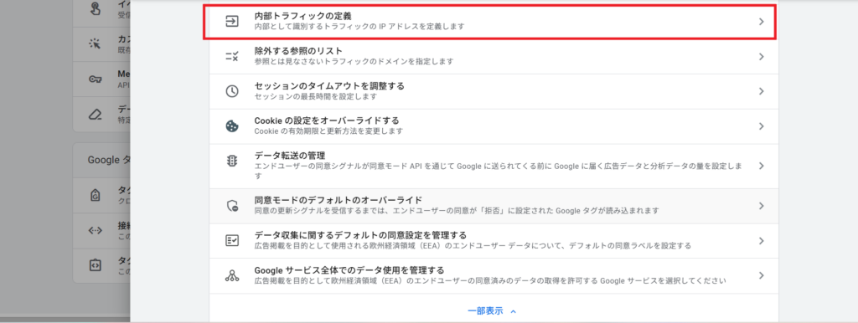Click description Cookie の有効期限と更新方法を変更します
The width and height of the screenshot is (858, 323).
(x=328, y=131)
